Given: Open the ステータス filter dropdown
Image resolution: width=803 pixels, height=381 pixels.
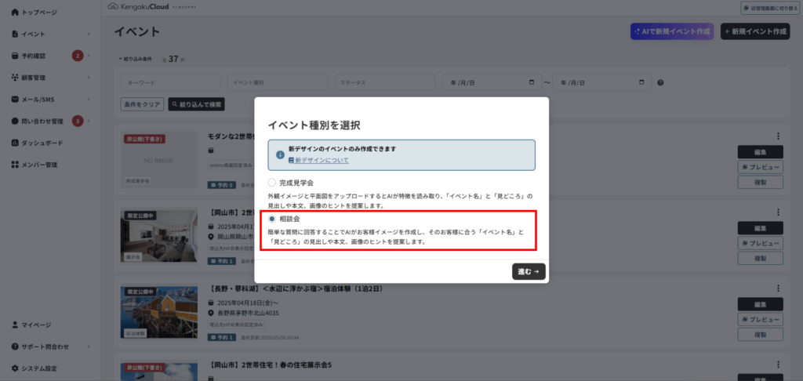Looking at the screenshot, I should 384,82.
